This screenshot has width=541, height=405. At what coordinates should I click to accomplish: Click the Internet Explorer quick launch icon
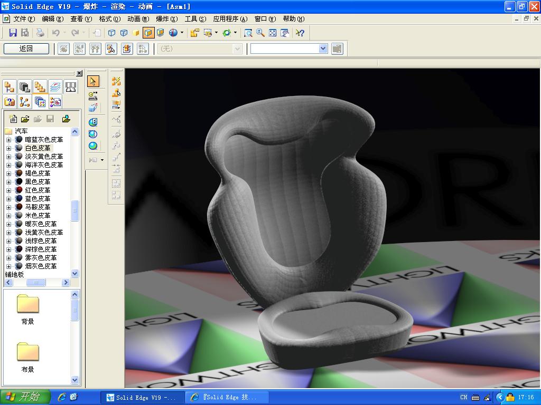(62, 397)
